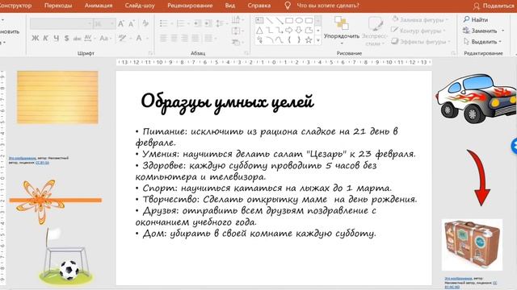The image size is (517, 290).
Task: Click the Найти magnifier button
Action: [475, 19]
